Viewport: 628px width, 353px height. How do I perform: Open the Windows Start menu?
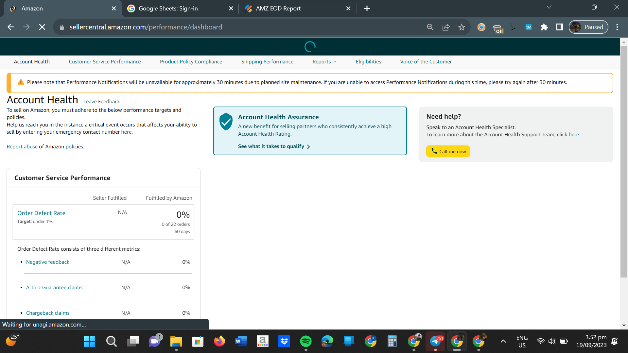89,342
